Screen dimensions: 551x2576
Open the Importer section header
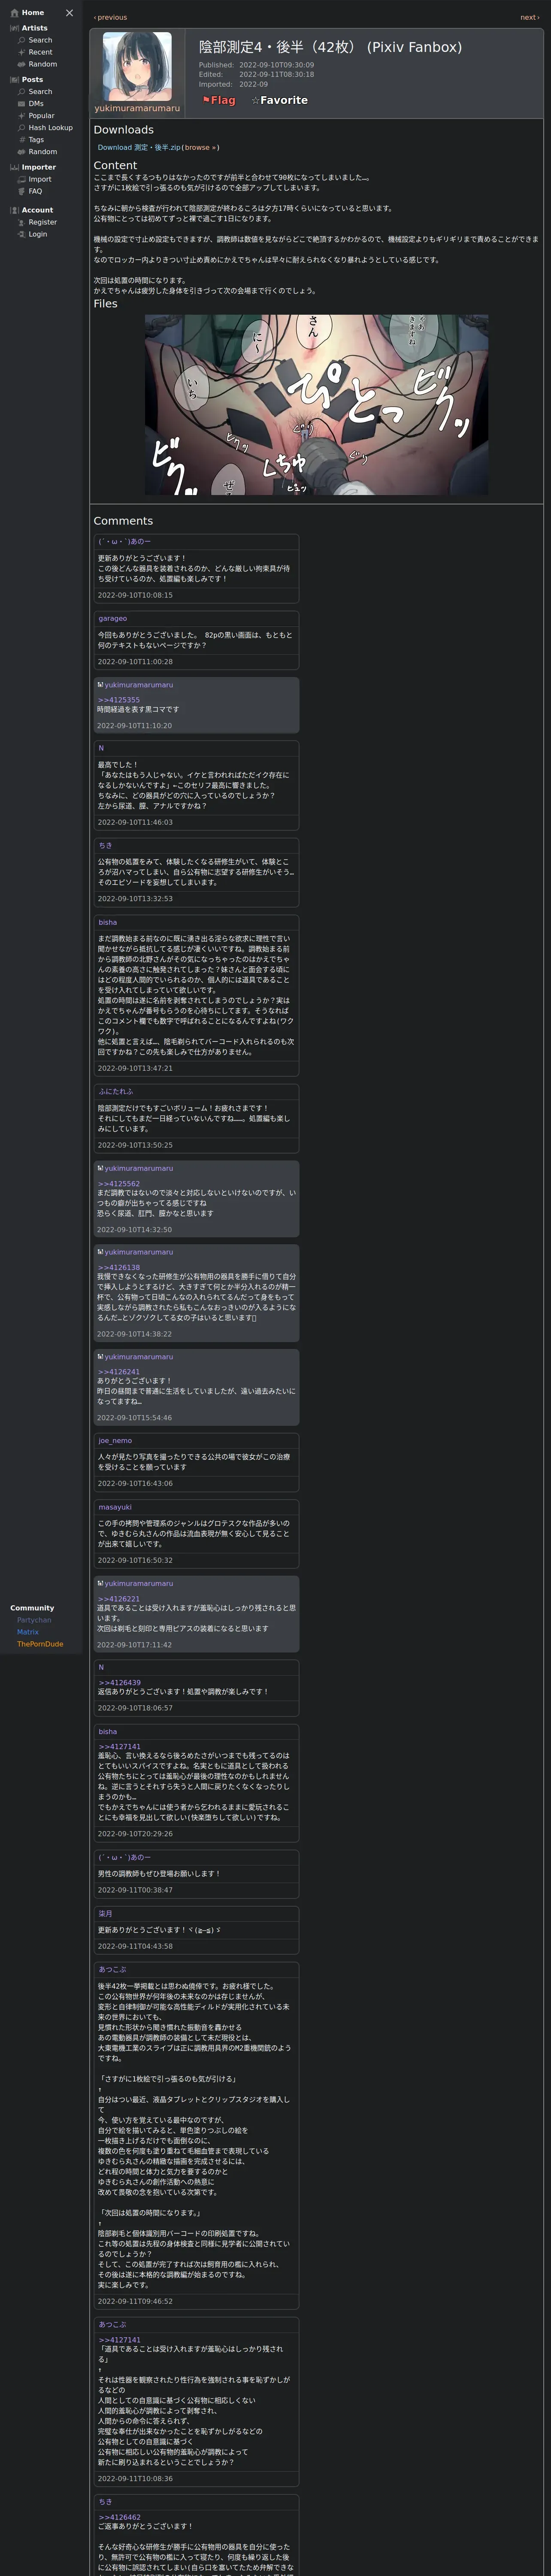tap(38, 167)
